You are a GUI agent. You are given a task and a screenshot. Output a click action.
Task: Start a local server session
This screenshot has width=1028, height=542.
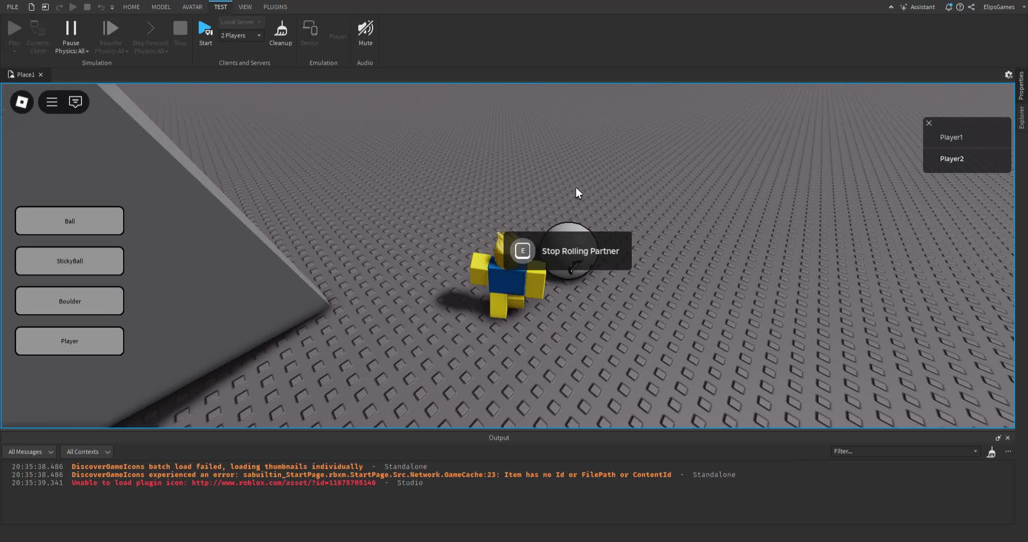tap(206, 32)
